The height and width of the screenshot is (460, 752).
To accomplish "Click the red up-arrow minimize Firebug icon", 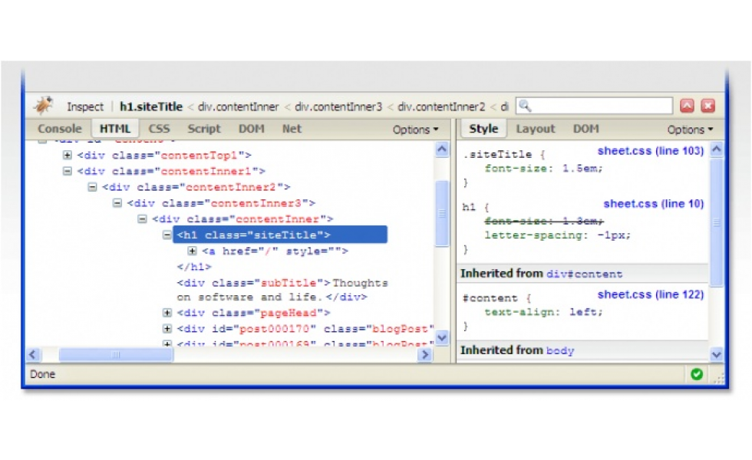I will [687, 106].
